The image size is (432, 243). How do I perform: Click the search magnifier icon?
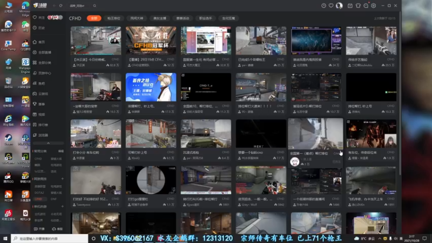[x=94, y=5]
